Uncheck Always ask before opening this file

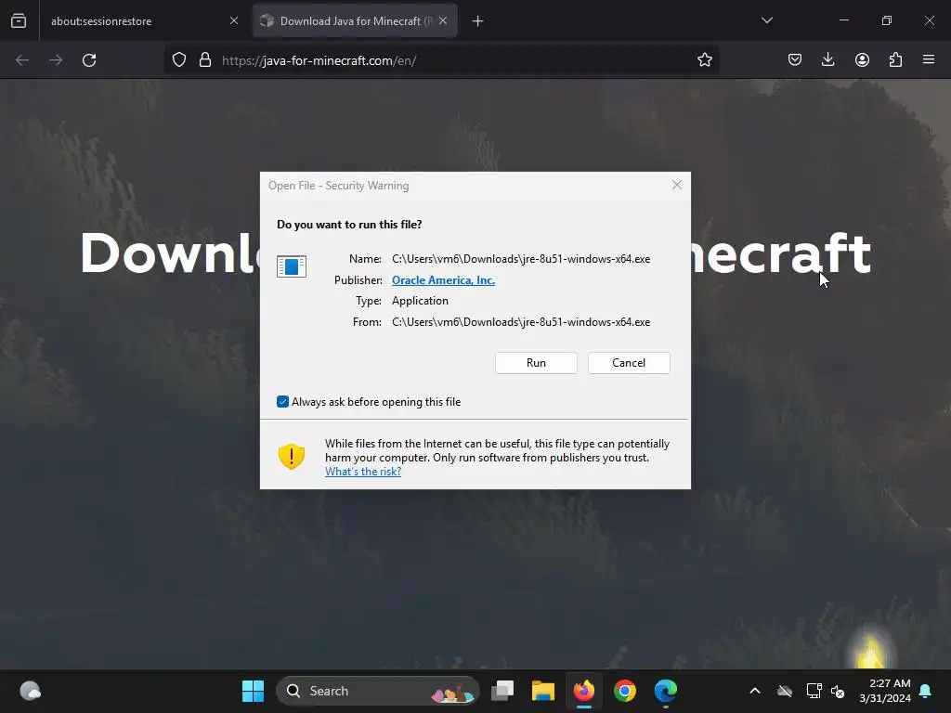tap(282, 402)
